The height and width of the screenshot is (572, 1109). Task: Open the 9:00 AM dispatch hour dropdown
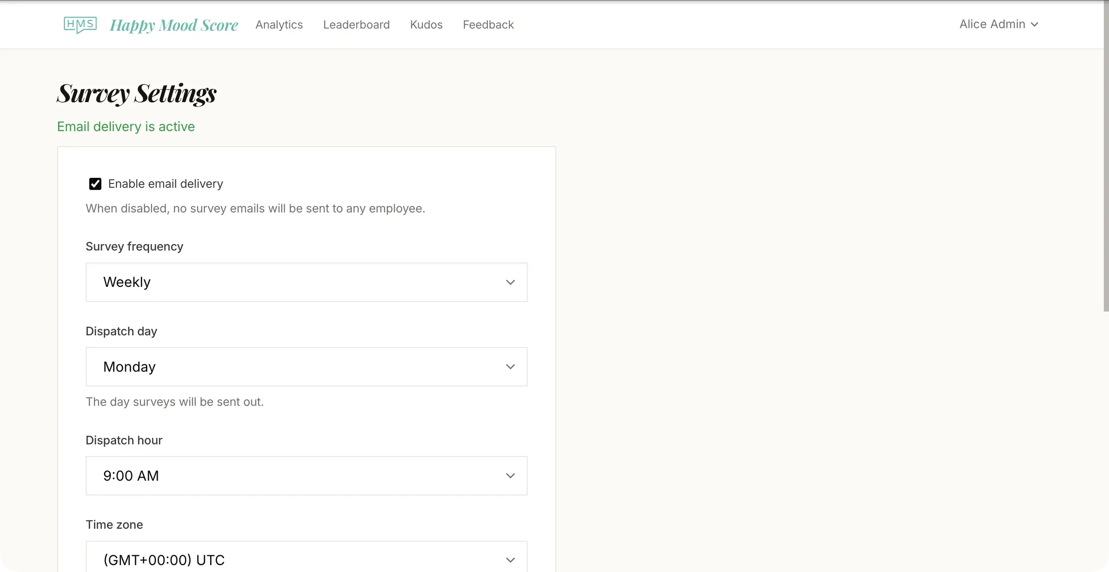point(306,476)
